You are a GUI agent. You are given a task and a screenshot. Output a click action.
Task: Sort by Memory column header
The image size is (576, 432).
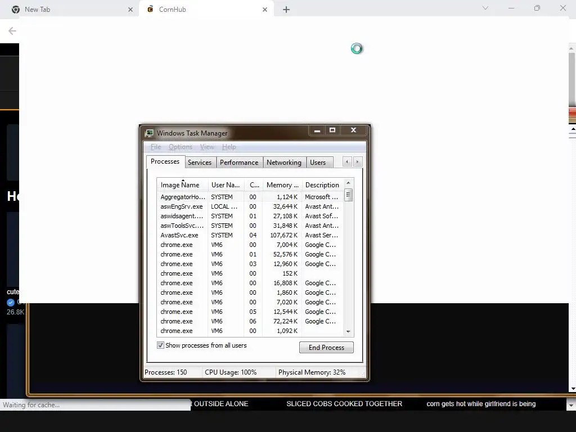click(x=282, y=184)
